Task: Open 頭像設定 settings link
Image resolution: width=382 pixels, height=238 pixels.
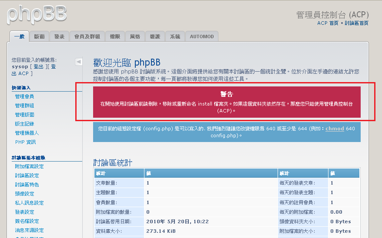Action: 24,194
